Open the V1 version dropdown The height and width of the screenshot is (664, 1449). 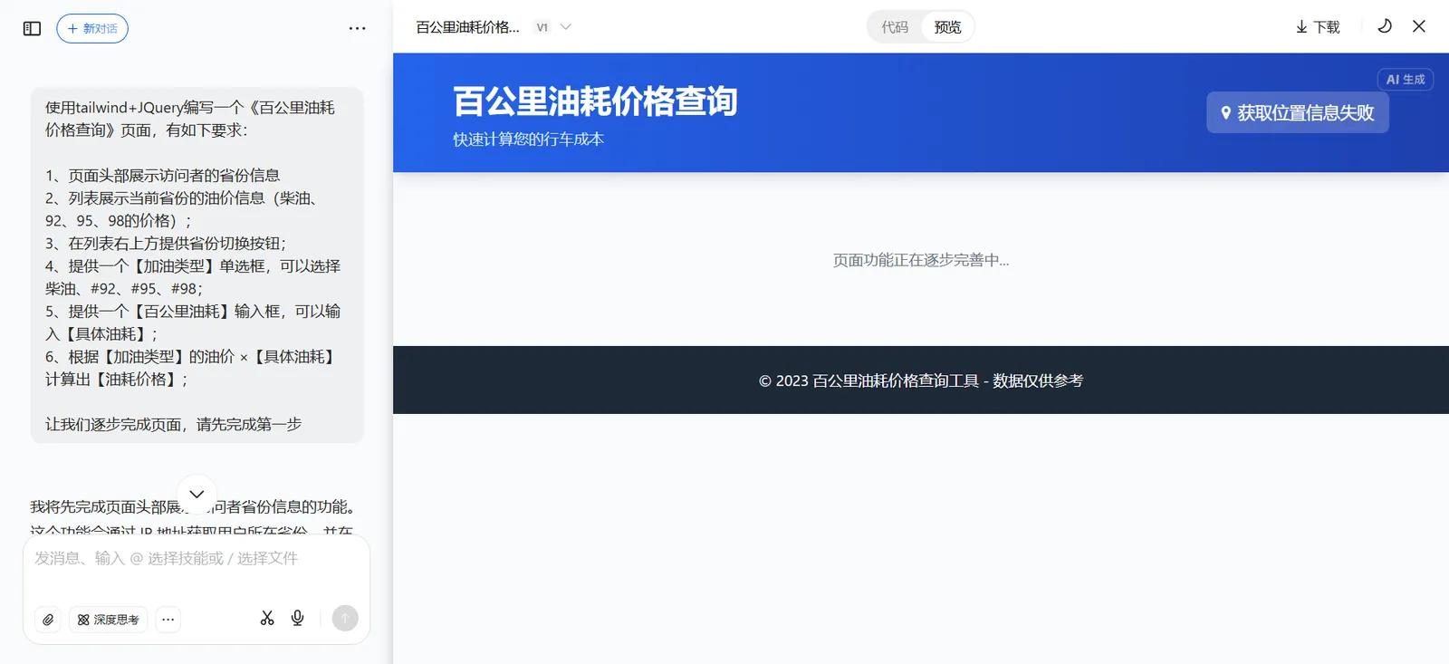tap(553, 27)
